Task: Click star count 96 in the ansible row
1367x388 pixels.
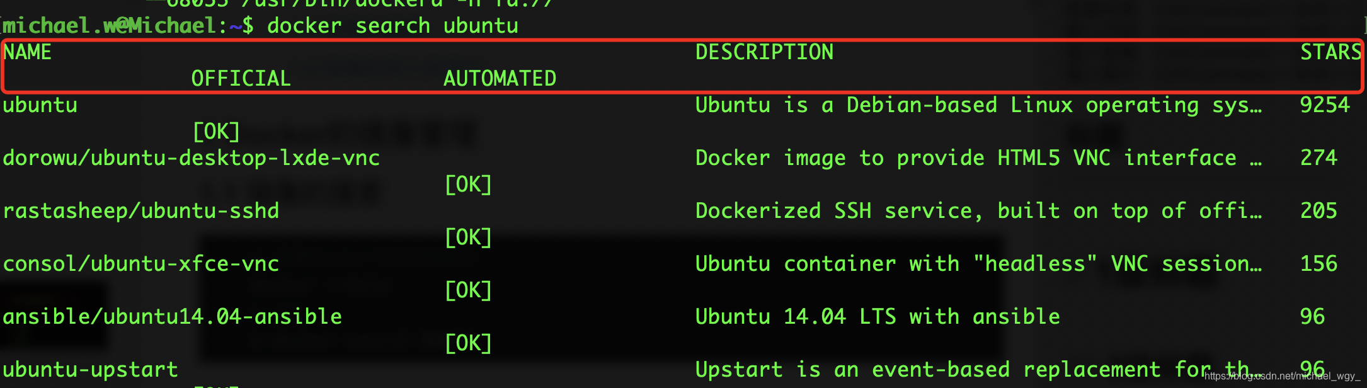Action: pos(1312,317)
